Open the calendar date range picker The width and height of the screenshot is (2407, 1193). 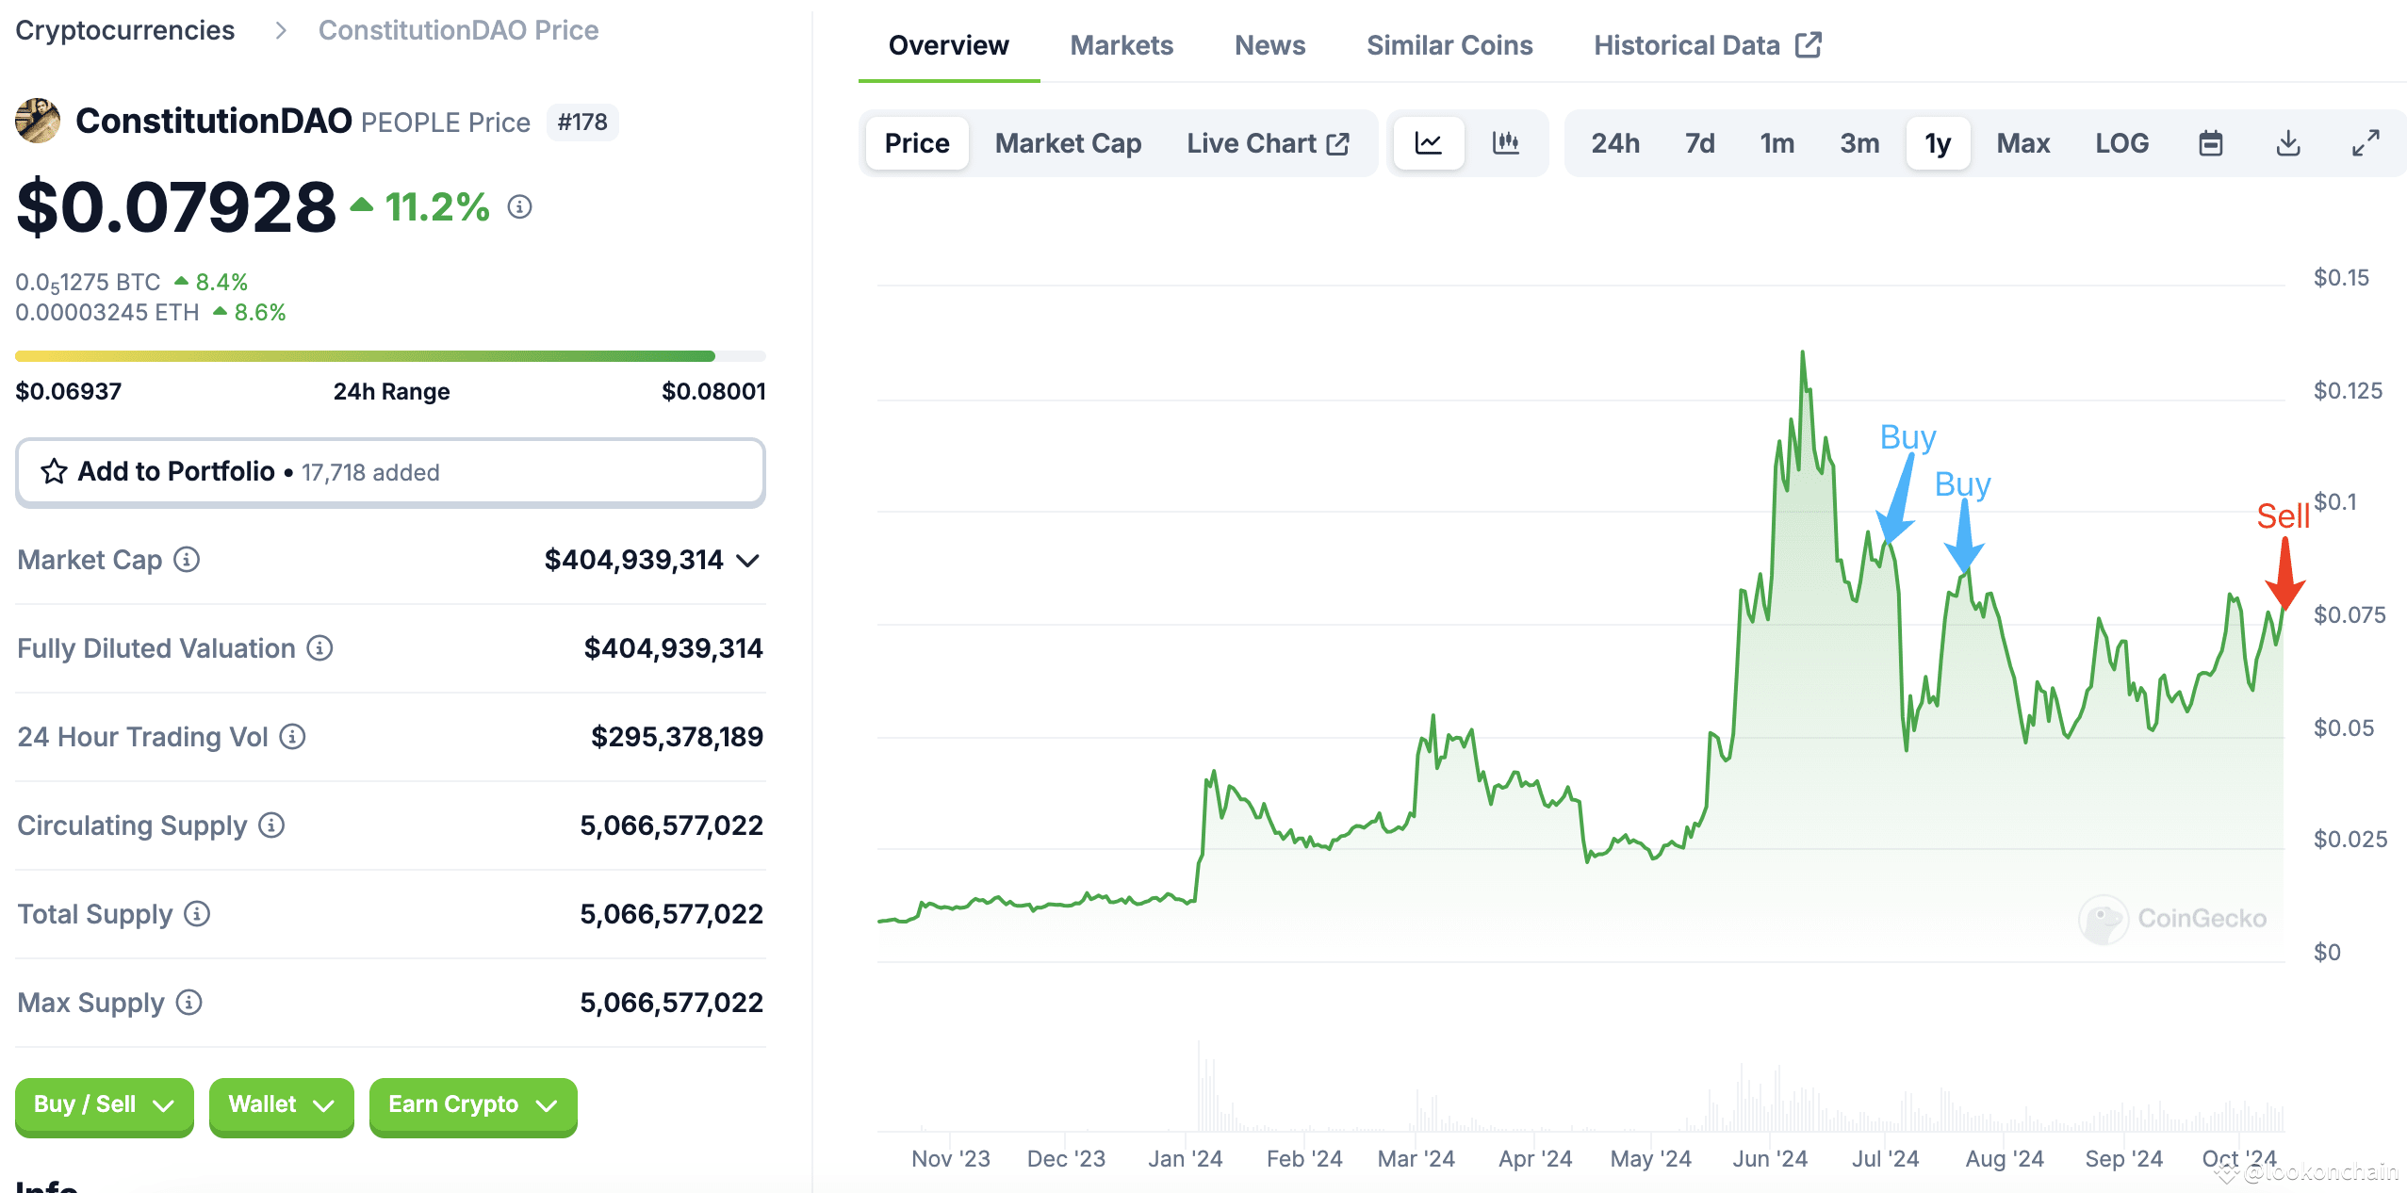[x=2210, y=142]
